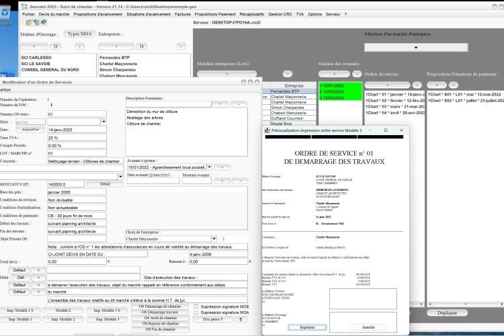Click Imp. Modèle 1 b button
This screenshot has width=504, height=336.
[20, 310]
